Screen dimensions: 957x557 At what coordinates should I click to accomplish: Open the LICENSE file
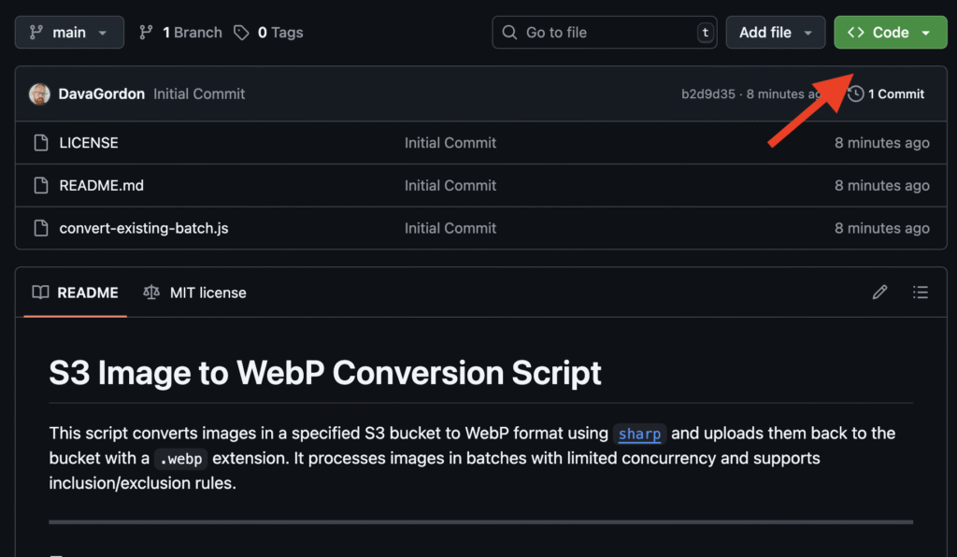89,143
